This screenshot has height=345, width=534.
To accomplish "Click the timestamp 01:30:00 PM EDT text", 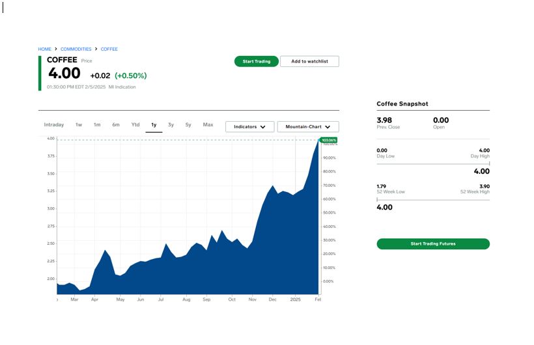I will [x=76, y=87].
